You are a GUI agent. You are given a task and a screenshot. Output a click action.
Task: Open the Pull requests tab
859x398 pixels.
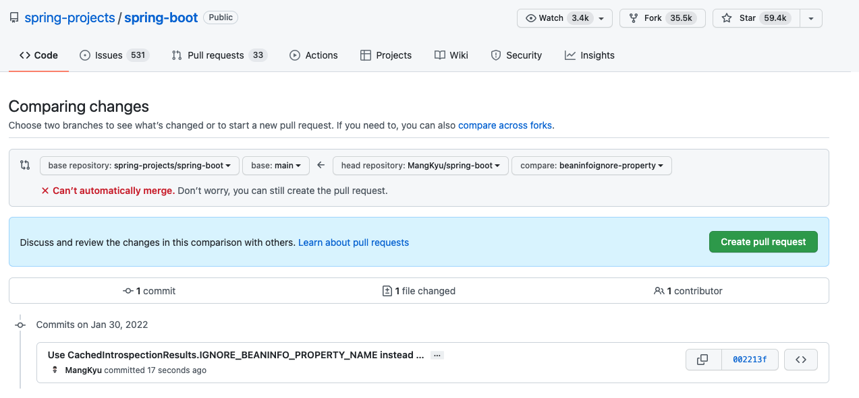coord(219,55)
